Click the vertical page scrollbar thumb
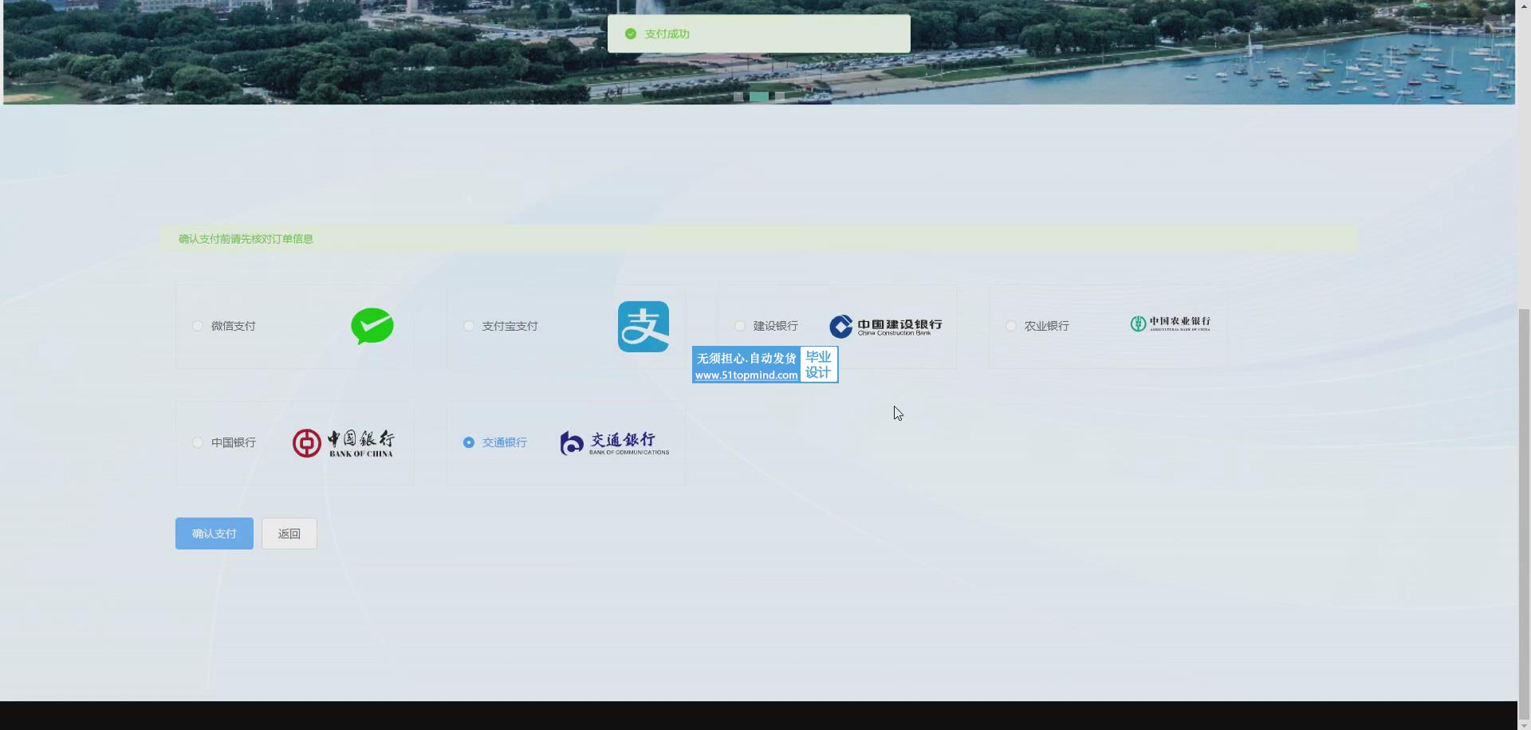This screenshot has height=730, width=1531. coord(1524,515)
